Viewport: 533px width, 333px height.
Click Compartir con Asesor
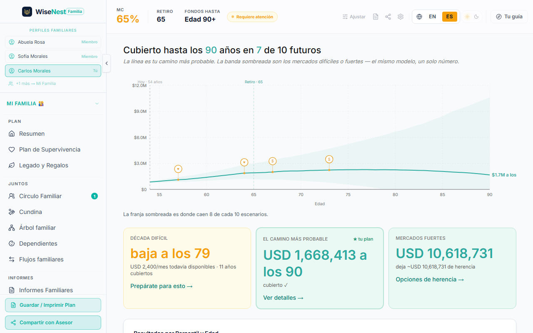[x=53, y=323]
